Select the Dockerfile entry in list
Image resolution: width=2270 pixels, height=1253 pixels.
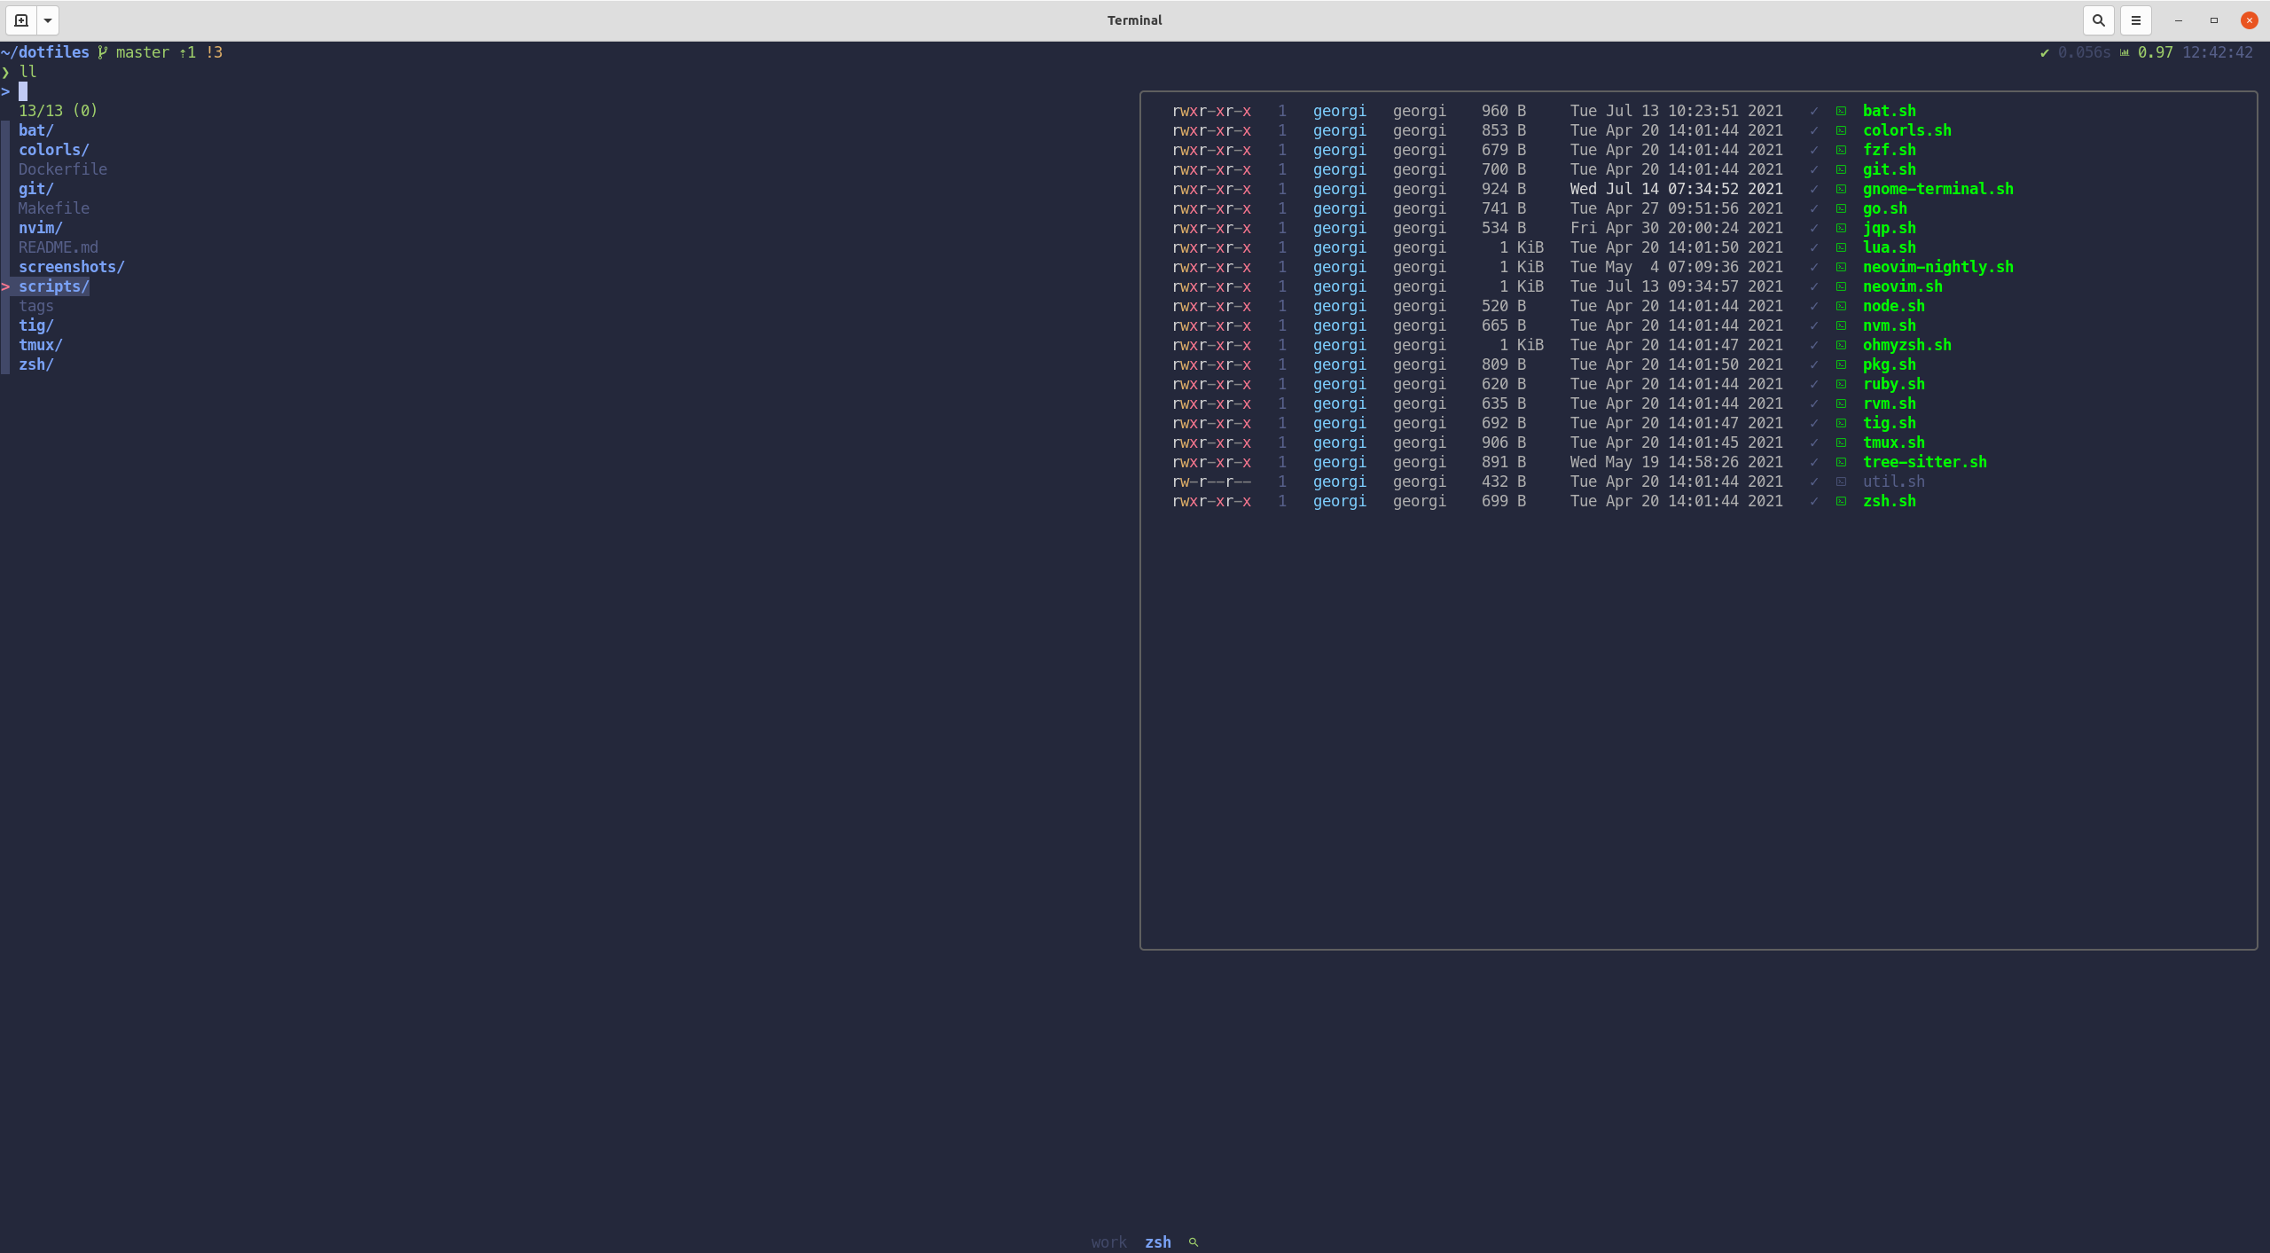(62, 169)
